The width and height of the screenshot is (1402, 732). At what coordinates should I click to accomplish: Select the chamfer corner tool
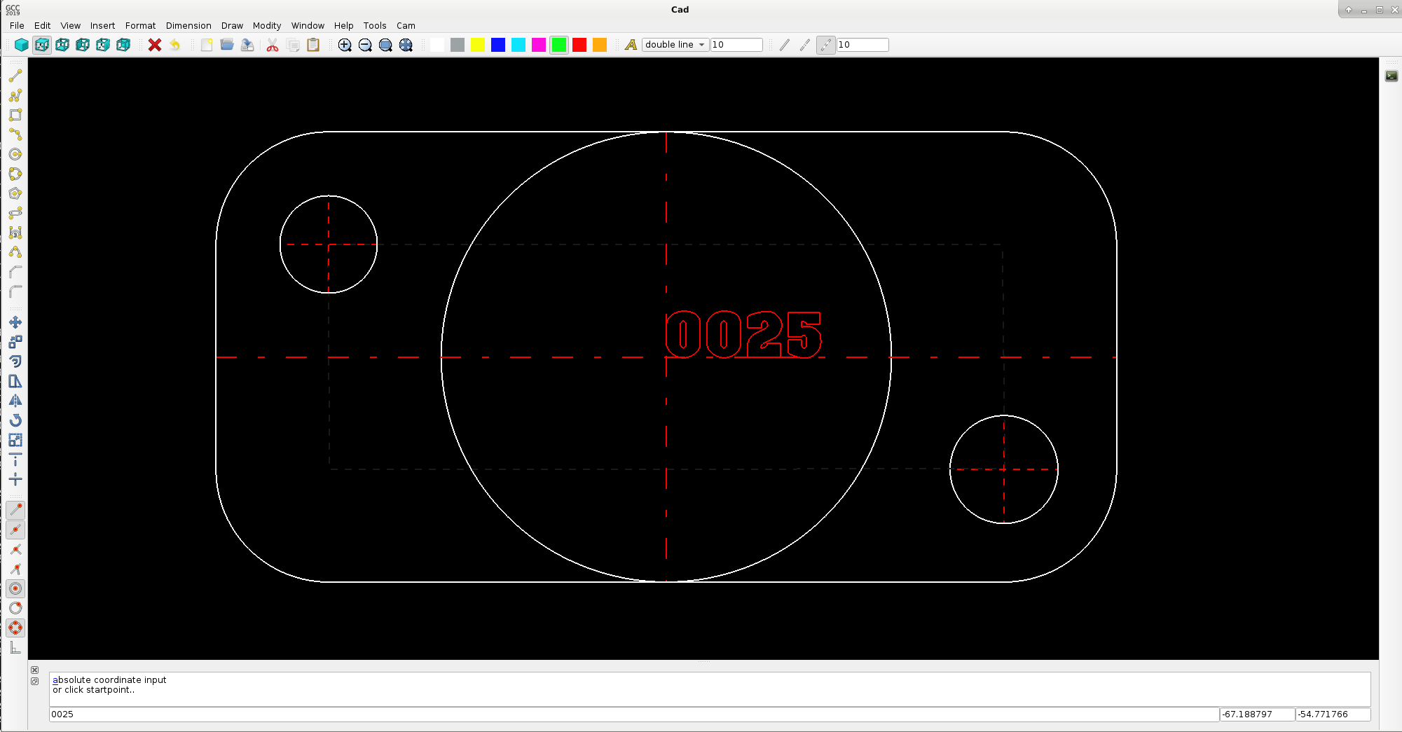pyautogui.click(x=15, y=272)
